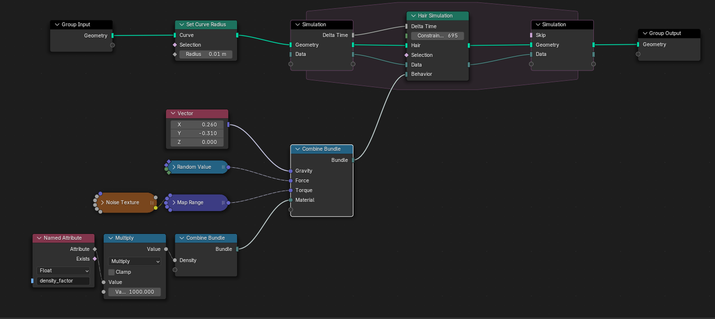715x319 pixels.
Task: Collapse the Multiply node using its header chevron
Action: tap(110, 238)
